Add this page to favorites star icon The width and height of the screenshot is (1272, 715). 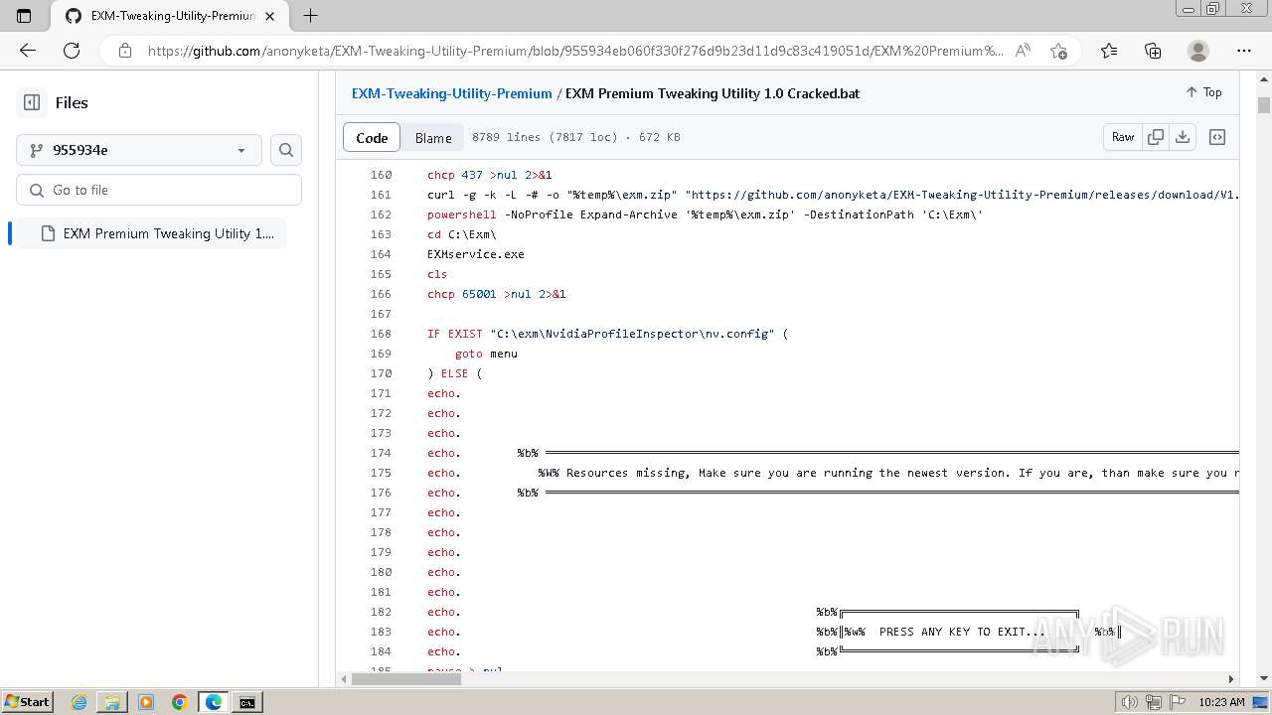pyautogui.click(x=1058, y=51)
